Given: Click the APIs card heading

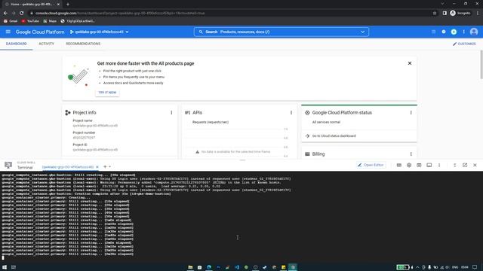Looking at the screenshot, I should 197,113.
